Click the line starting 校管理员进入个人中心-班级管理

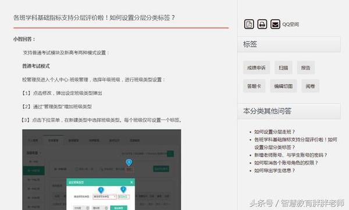pyautogui.click(x=94, y=80)
